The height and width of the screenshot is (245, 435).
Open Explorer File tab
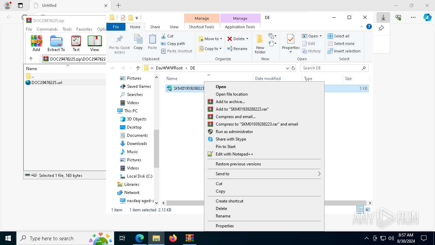116,27
